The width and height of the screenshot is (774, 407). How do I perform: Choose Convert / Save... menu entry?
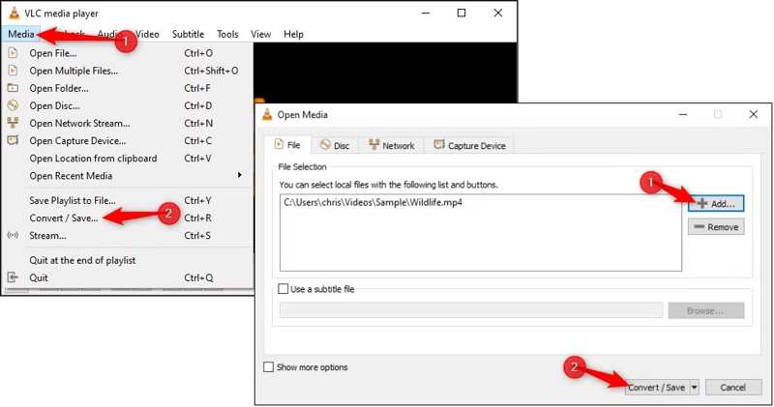point(128,218)
